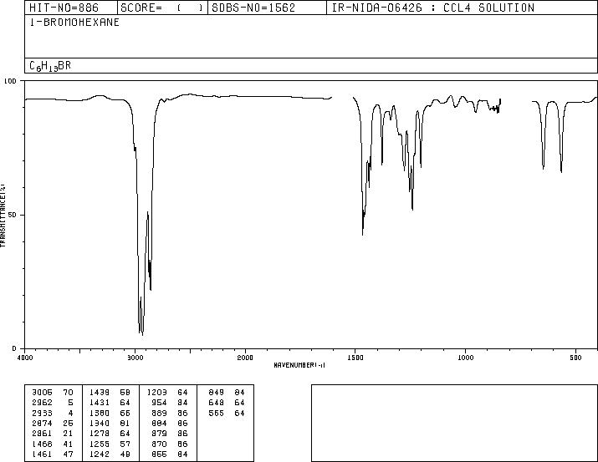Click the 100 y-axis label at top

point(10,81)
